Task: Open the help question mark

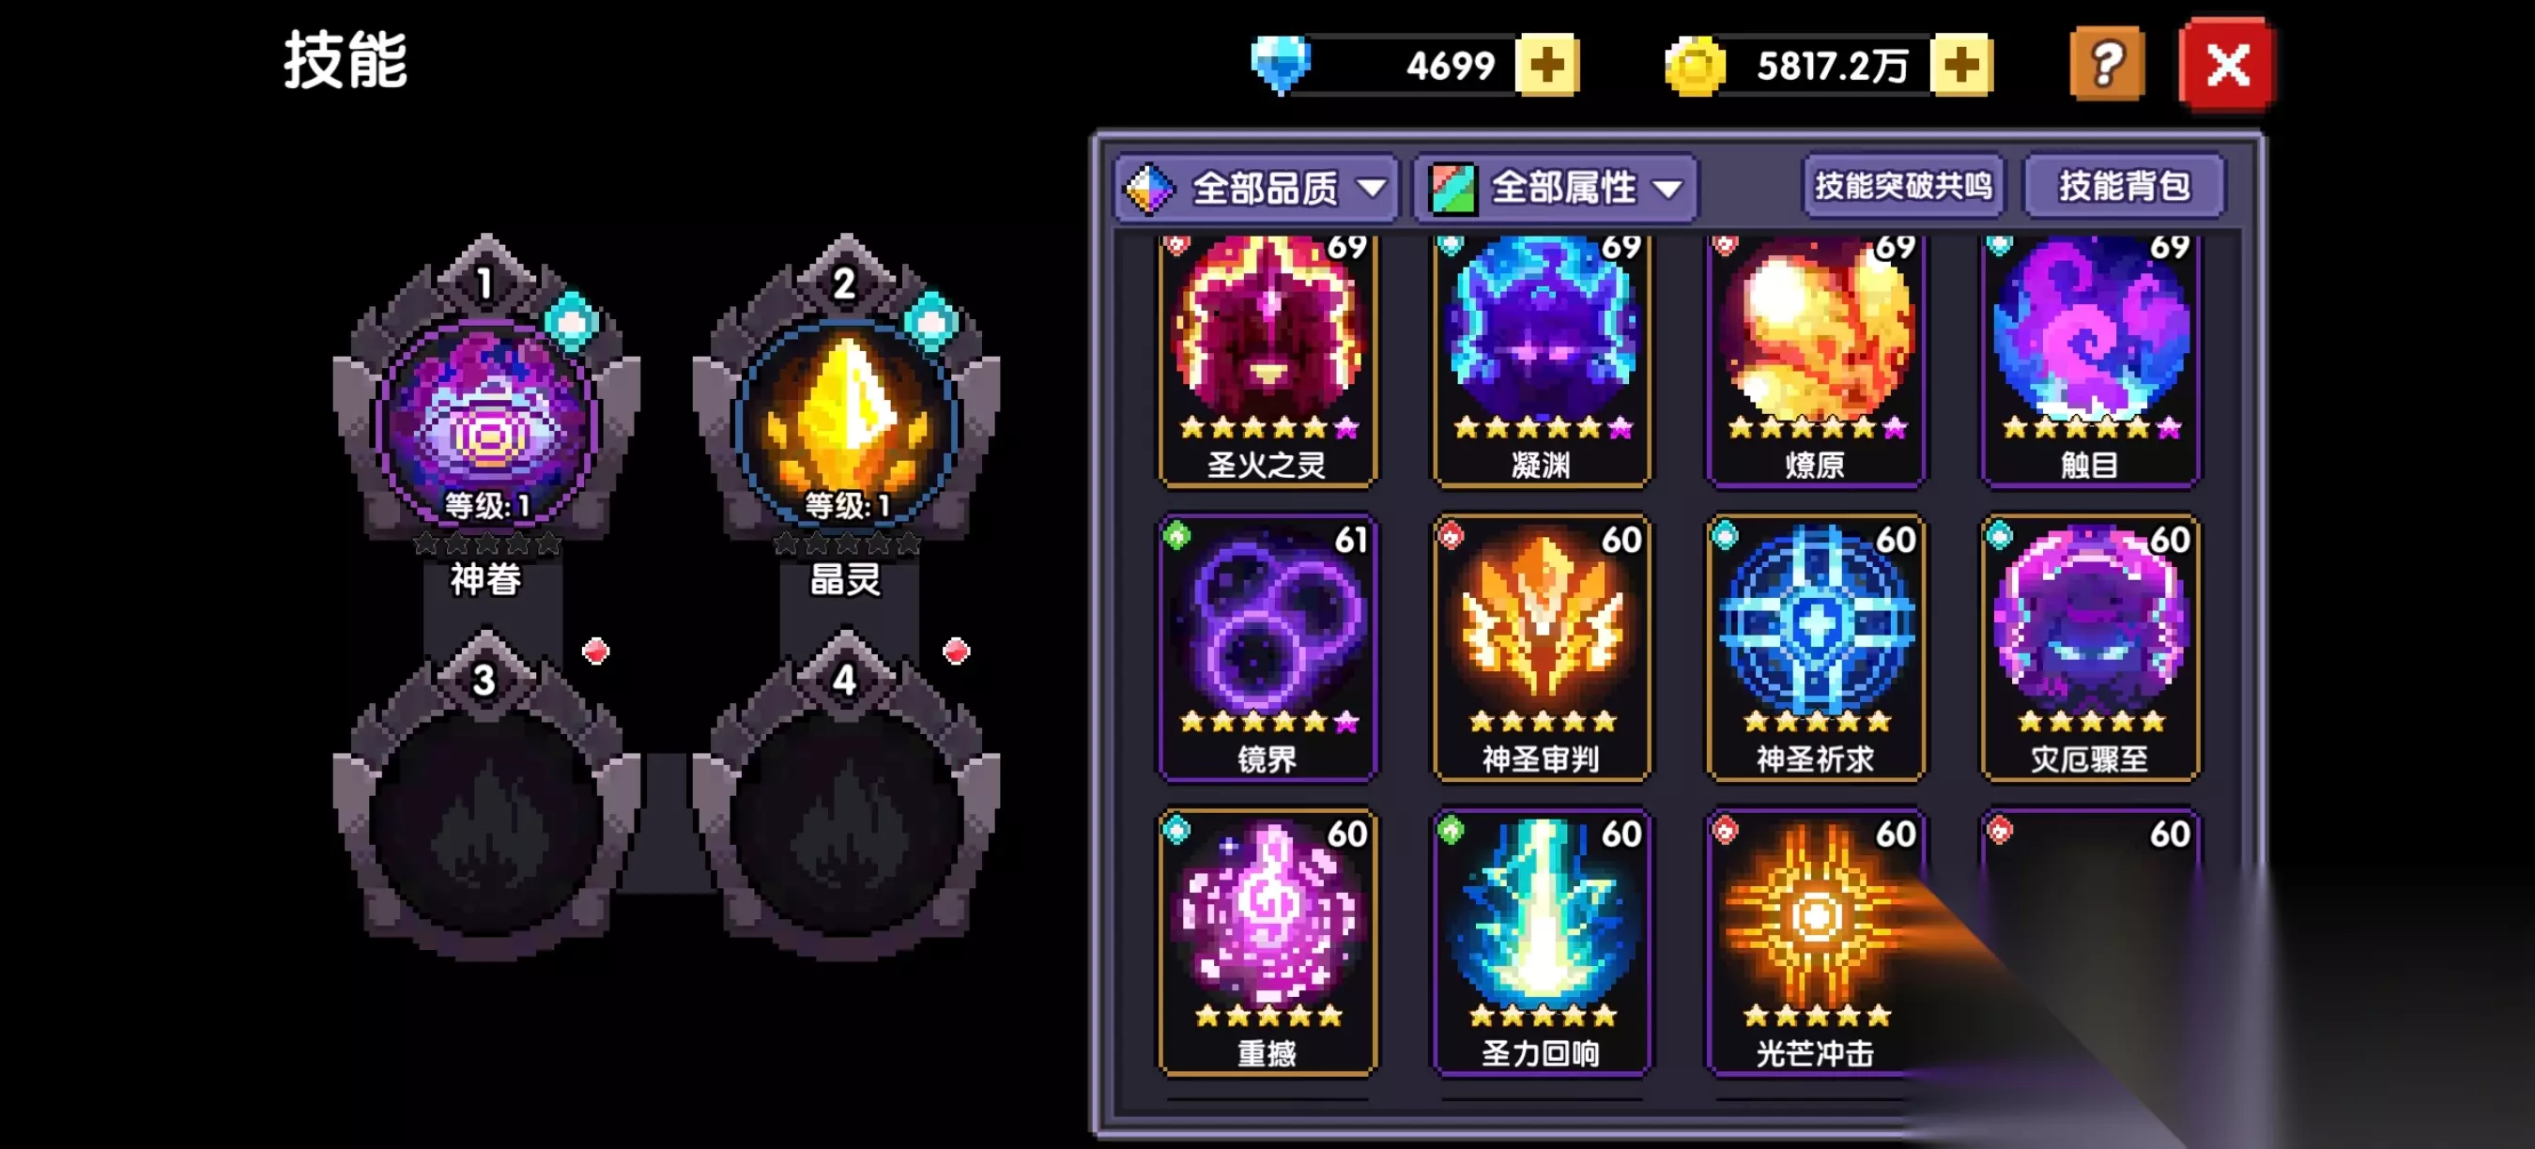Action: 2107,65
